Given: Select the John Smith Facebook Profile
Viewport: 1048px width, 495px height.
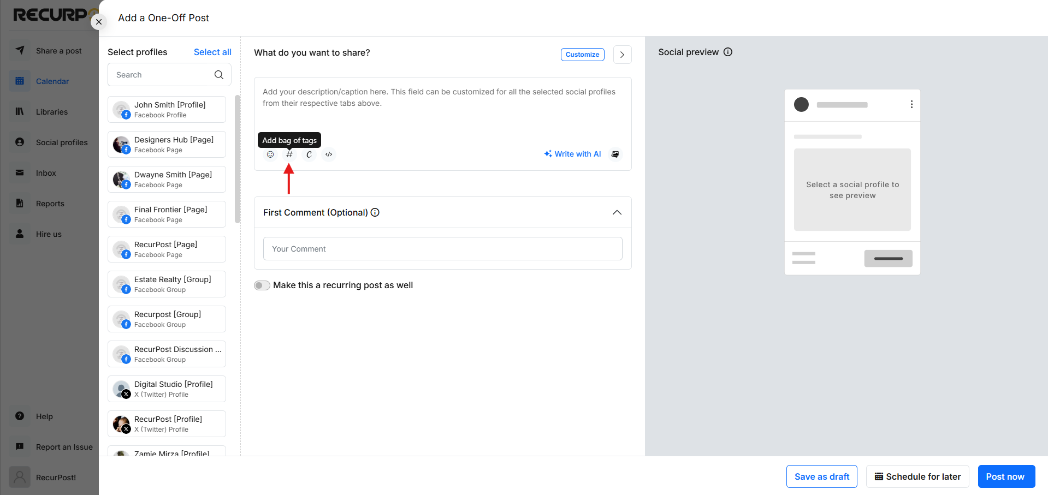Looking at the screenshot, I should tap(167, 110).
